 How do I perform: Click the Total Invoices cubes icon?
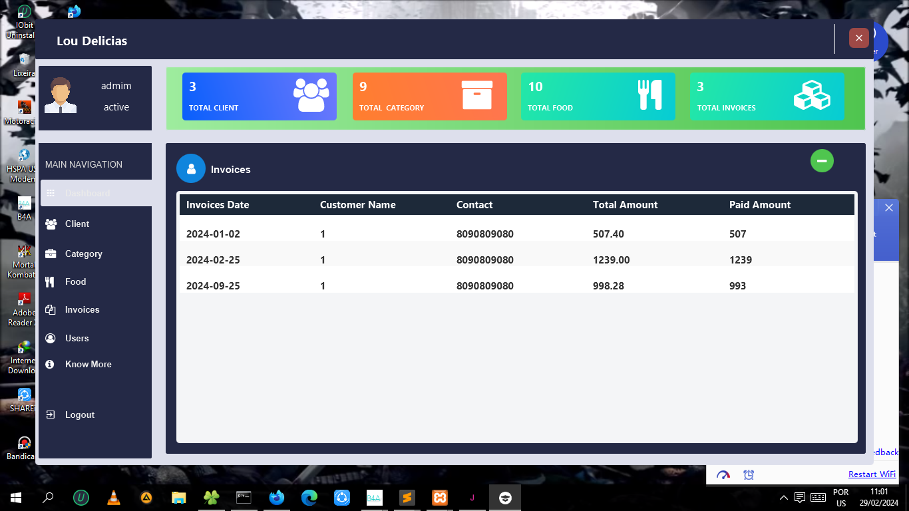[x=812, y=95]
